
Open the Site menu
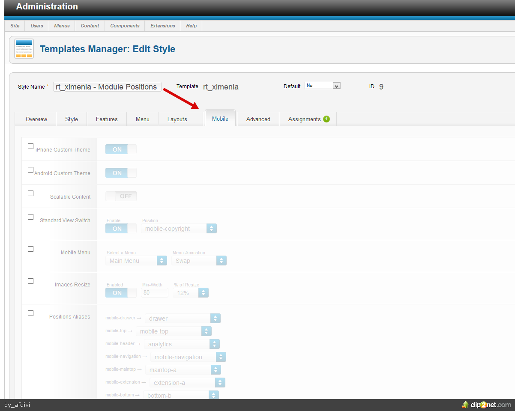(x=15, y=26)
